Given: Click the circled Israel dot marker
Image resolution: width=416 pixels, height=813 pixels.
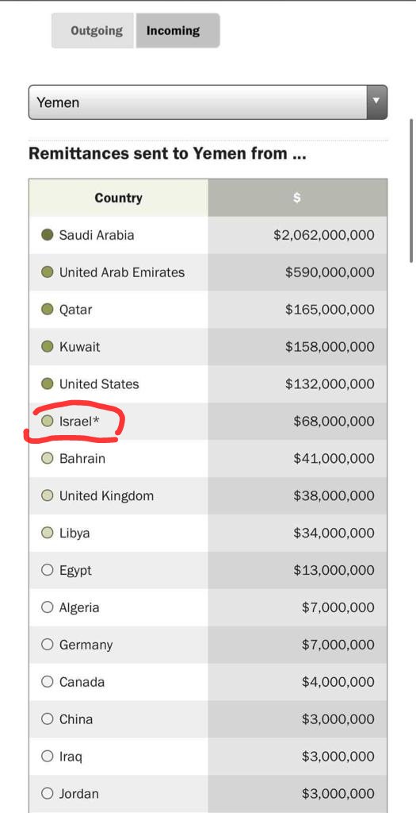Looking at the screenshot, I should coord(47,421).
